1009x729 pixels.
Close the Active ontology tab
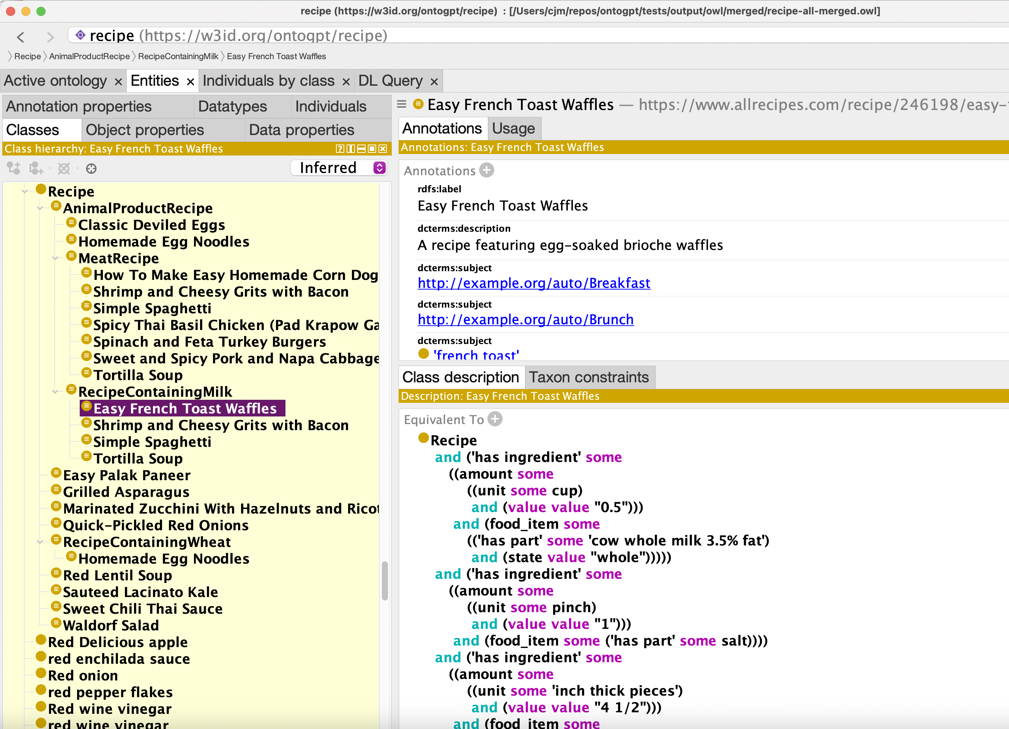[x=118, y=82]
